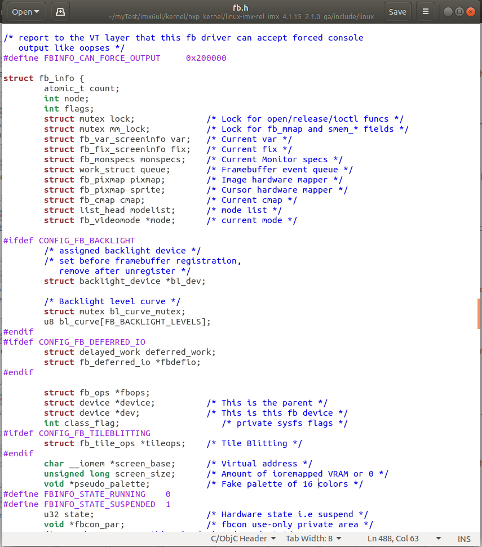Create a new document with toolbar icon
The image size is (482, 547).
tap(60, 11)
